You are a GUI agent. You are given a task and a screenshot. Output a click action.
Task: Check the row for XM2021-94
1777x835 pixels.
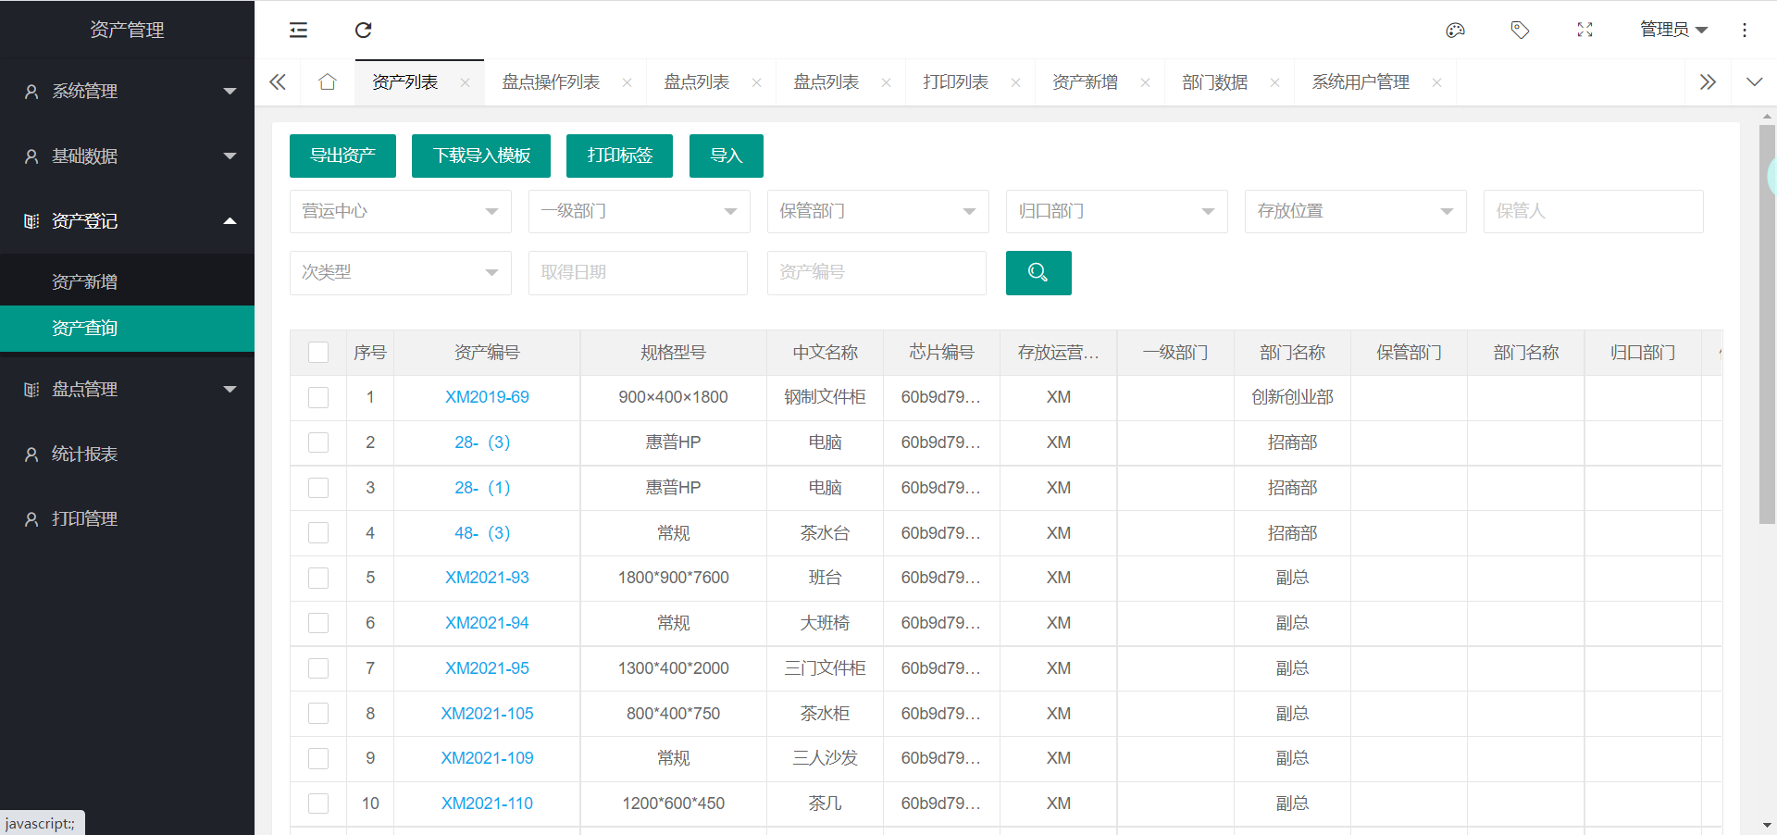pyautogui.click(x=318, y=623)
